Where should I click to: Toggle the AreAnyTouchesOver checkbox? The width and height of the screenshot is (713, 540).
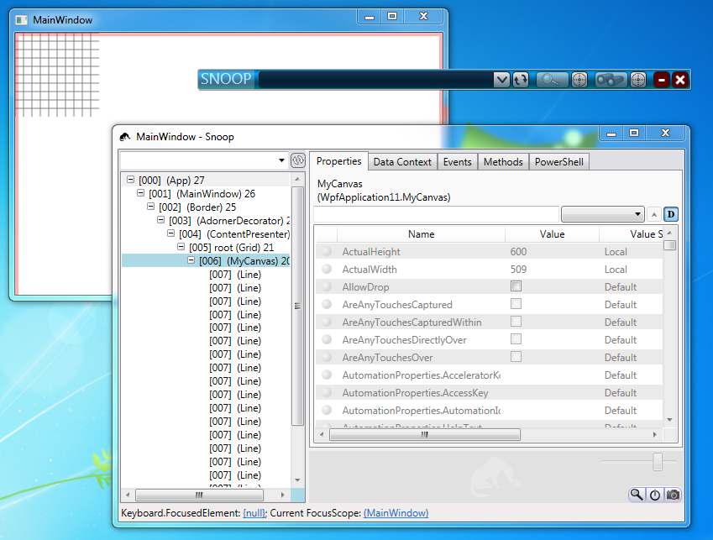[x=516, y=357]
